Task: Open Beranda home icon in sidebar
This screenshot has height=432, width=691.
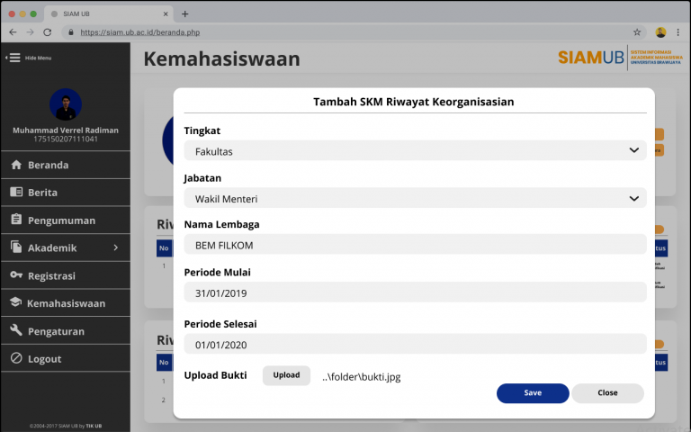Action: (x=16, y=165)
